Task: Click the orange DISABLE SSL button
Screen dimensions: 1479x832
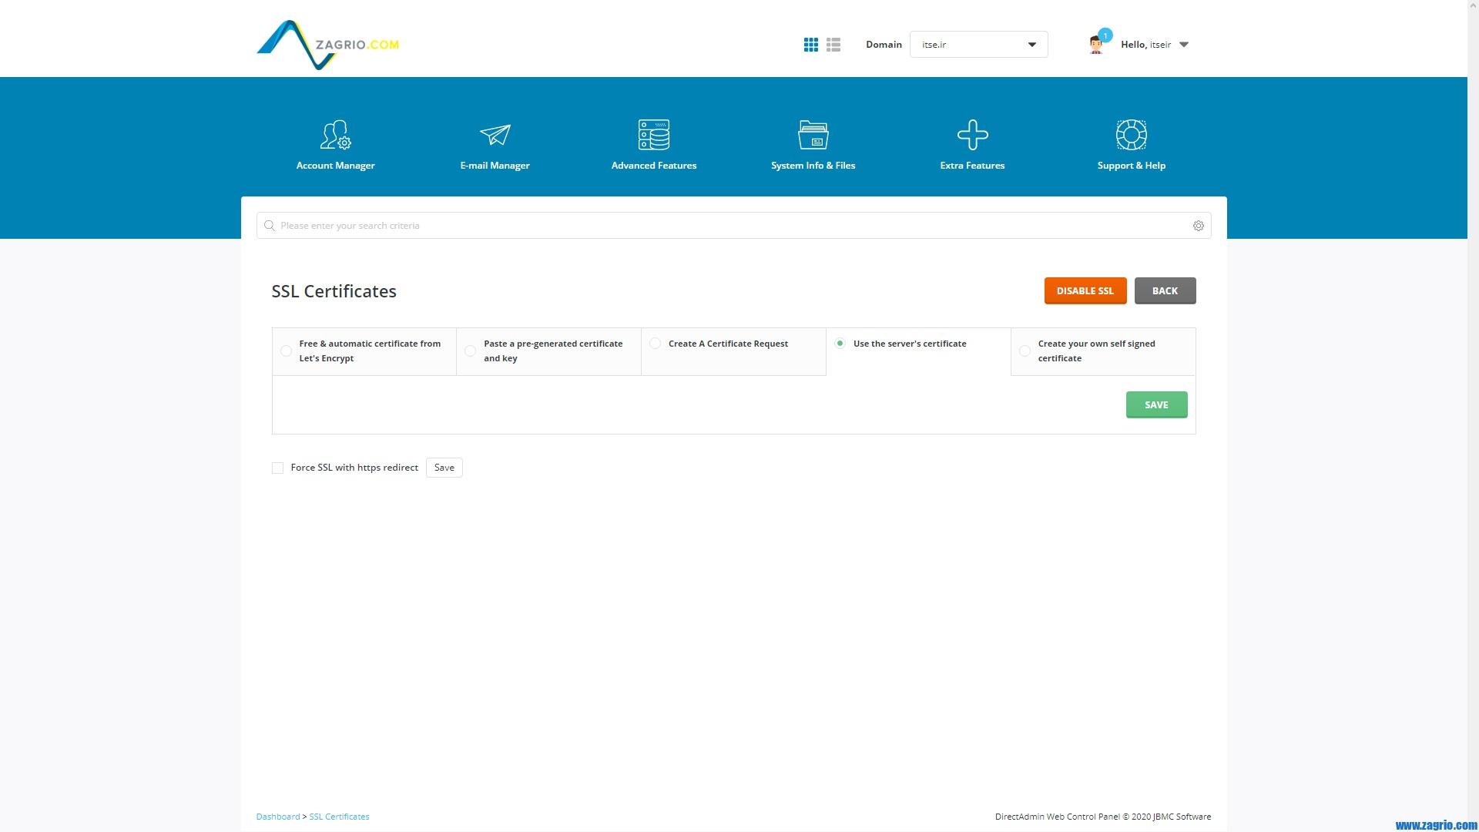Action: 1085,291
